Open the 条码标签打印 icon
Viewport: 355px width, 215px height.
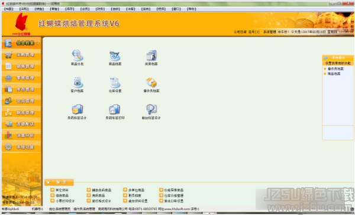pyautogui.click(x=115, y=109)
